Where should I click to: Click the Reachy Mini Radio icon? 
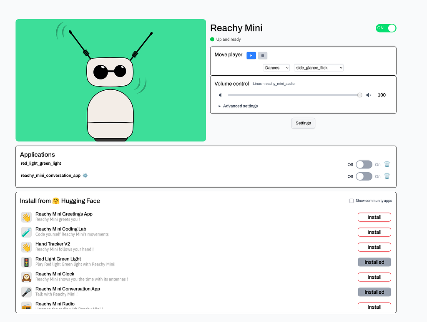pos(26,305)
